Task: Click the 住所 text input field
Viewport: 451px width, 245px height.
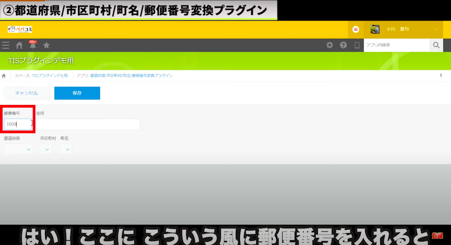Action: click(88, 124)
